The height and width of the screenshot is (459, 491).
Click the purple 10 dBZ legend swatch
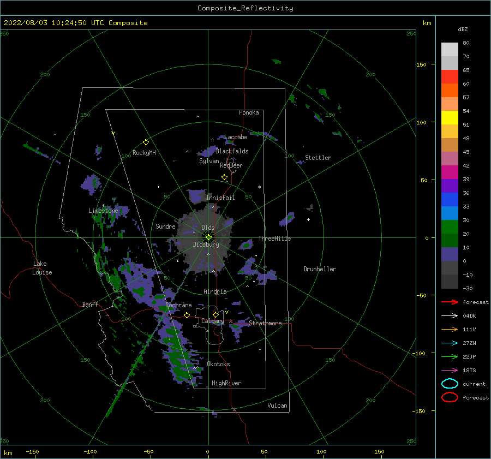click(x=450, y=254)
